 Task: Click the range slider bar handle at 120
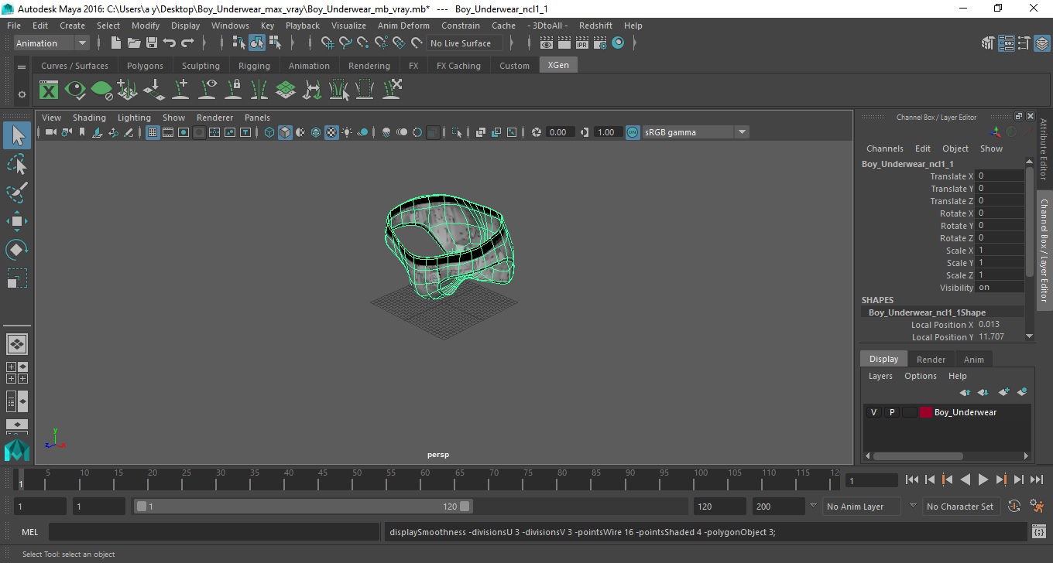[465, 507]
